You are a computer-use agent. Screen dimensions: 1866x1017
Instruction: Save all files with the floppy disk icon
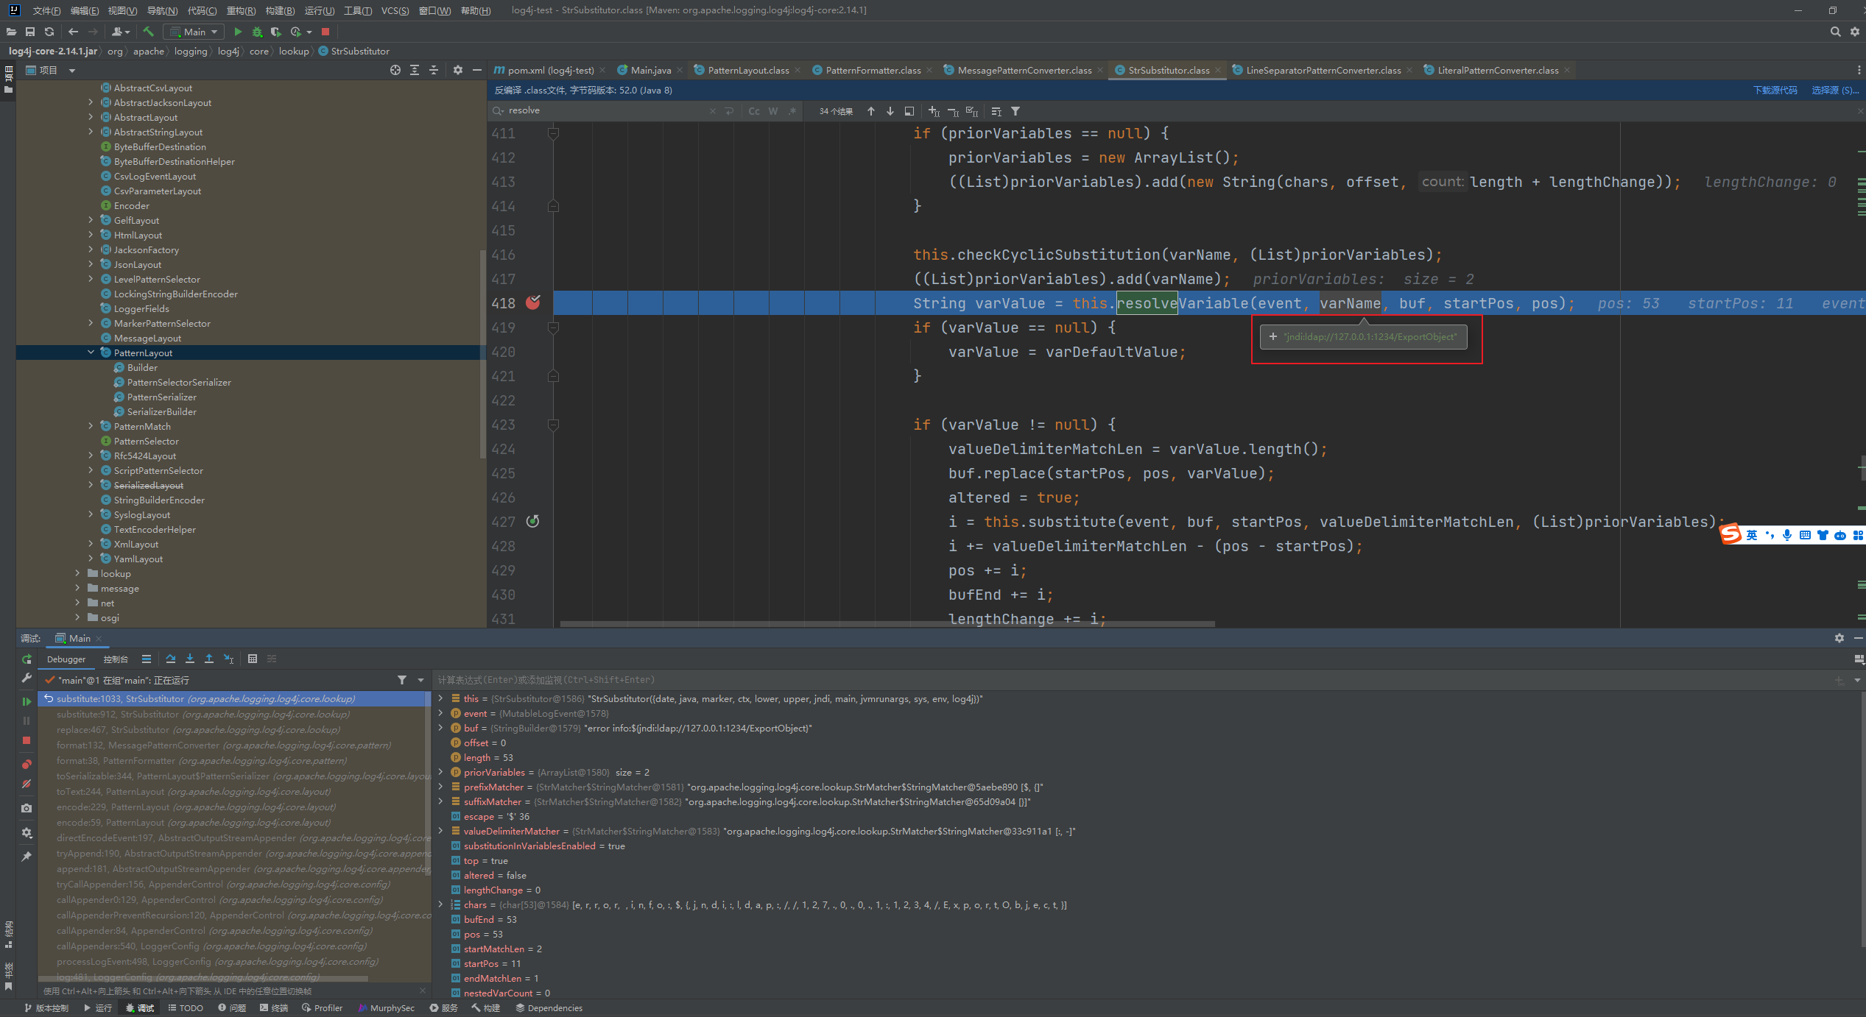tap(30, 32)
